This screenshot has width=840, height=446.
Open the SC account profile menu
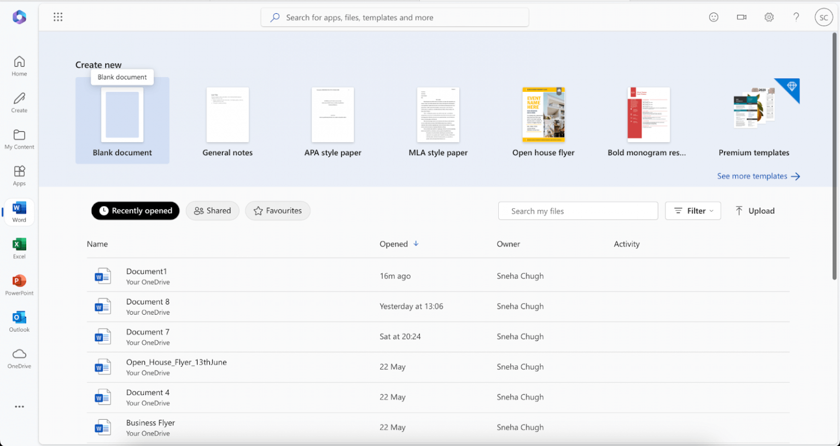[x=824, y=17]
